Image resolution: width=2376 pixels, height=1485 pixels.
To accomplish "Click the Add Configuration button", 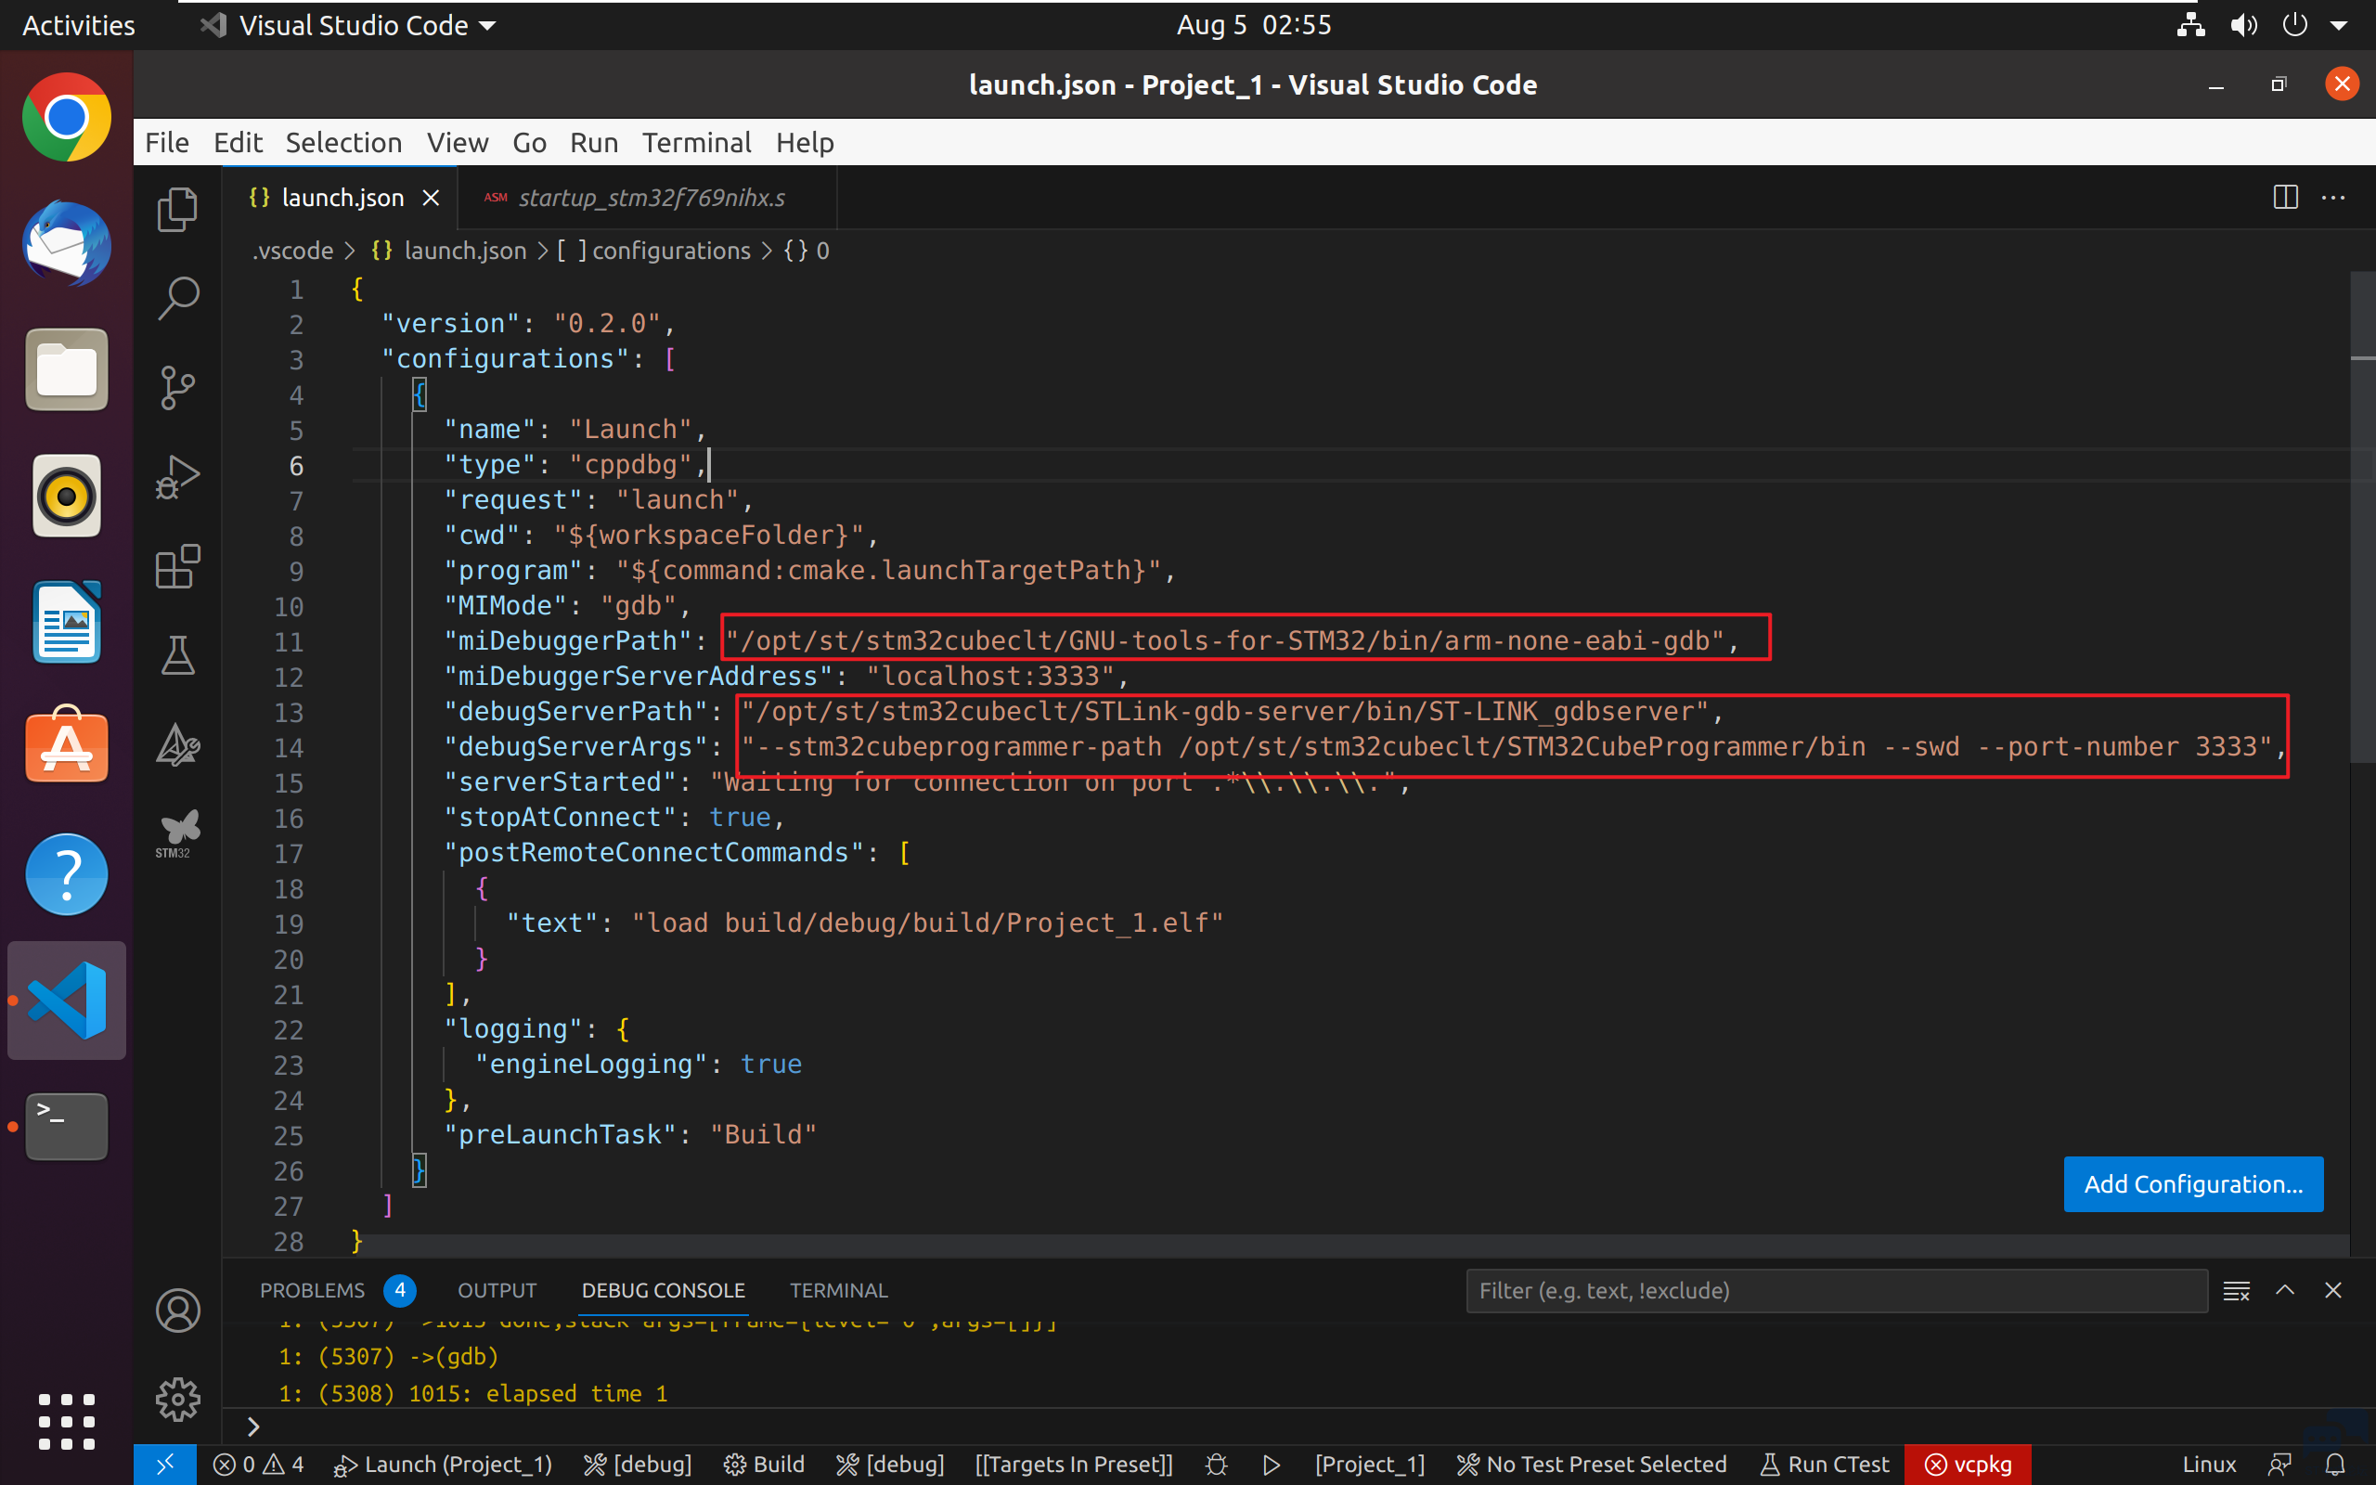I will coord(2192,1184).
